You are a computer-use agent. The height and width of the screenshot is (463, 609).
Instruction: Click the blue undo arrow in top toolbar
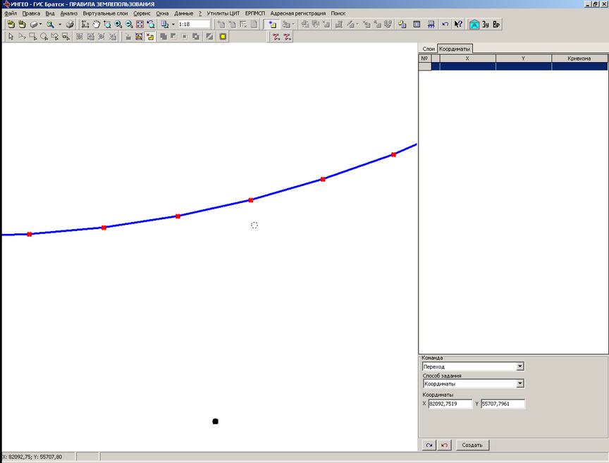(x=445, y=25)
